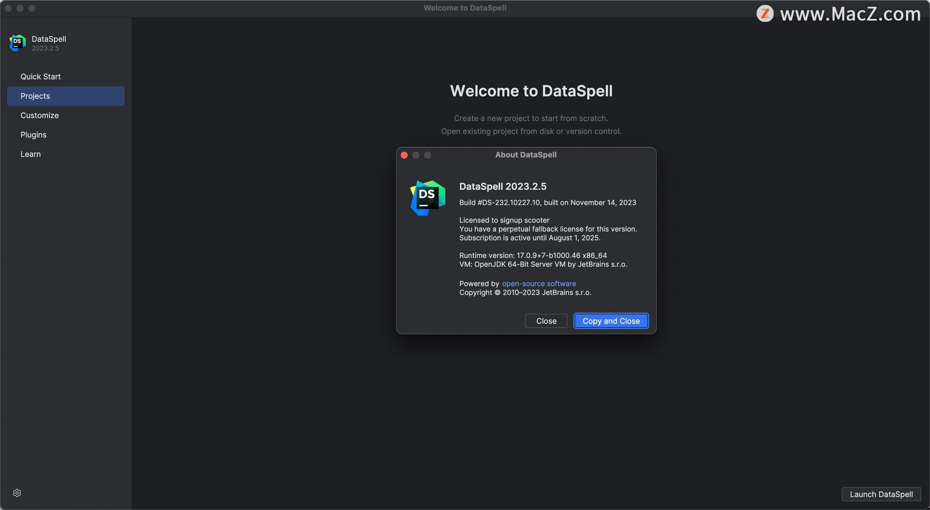Select the Projects tab
The height and width of the screenshot is (510, 930).
point(65,96)
